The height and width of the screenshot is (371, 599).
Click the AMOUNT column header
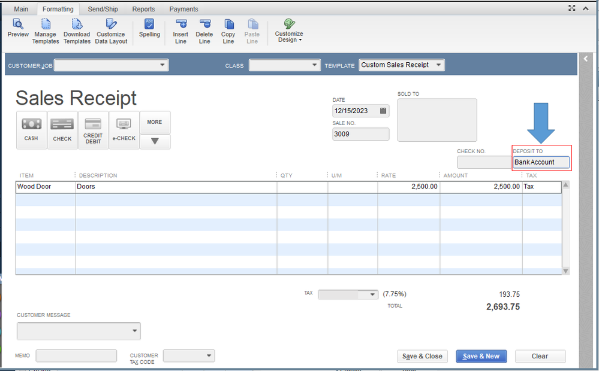(x=455, y=175)
